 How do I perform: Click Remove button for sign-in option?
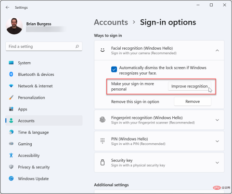(193, 101)
